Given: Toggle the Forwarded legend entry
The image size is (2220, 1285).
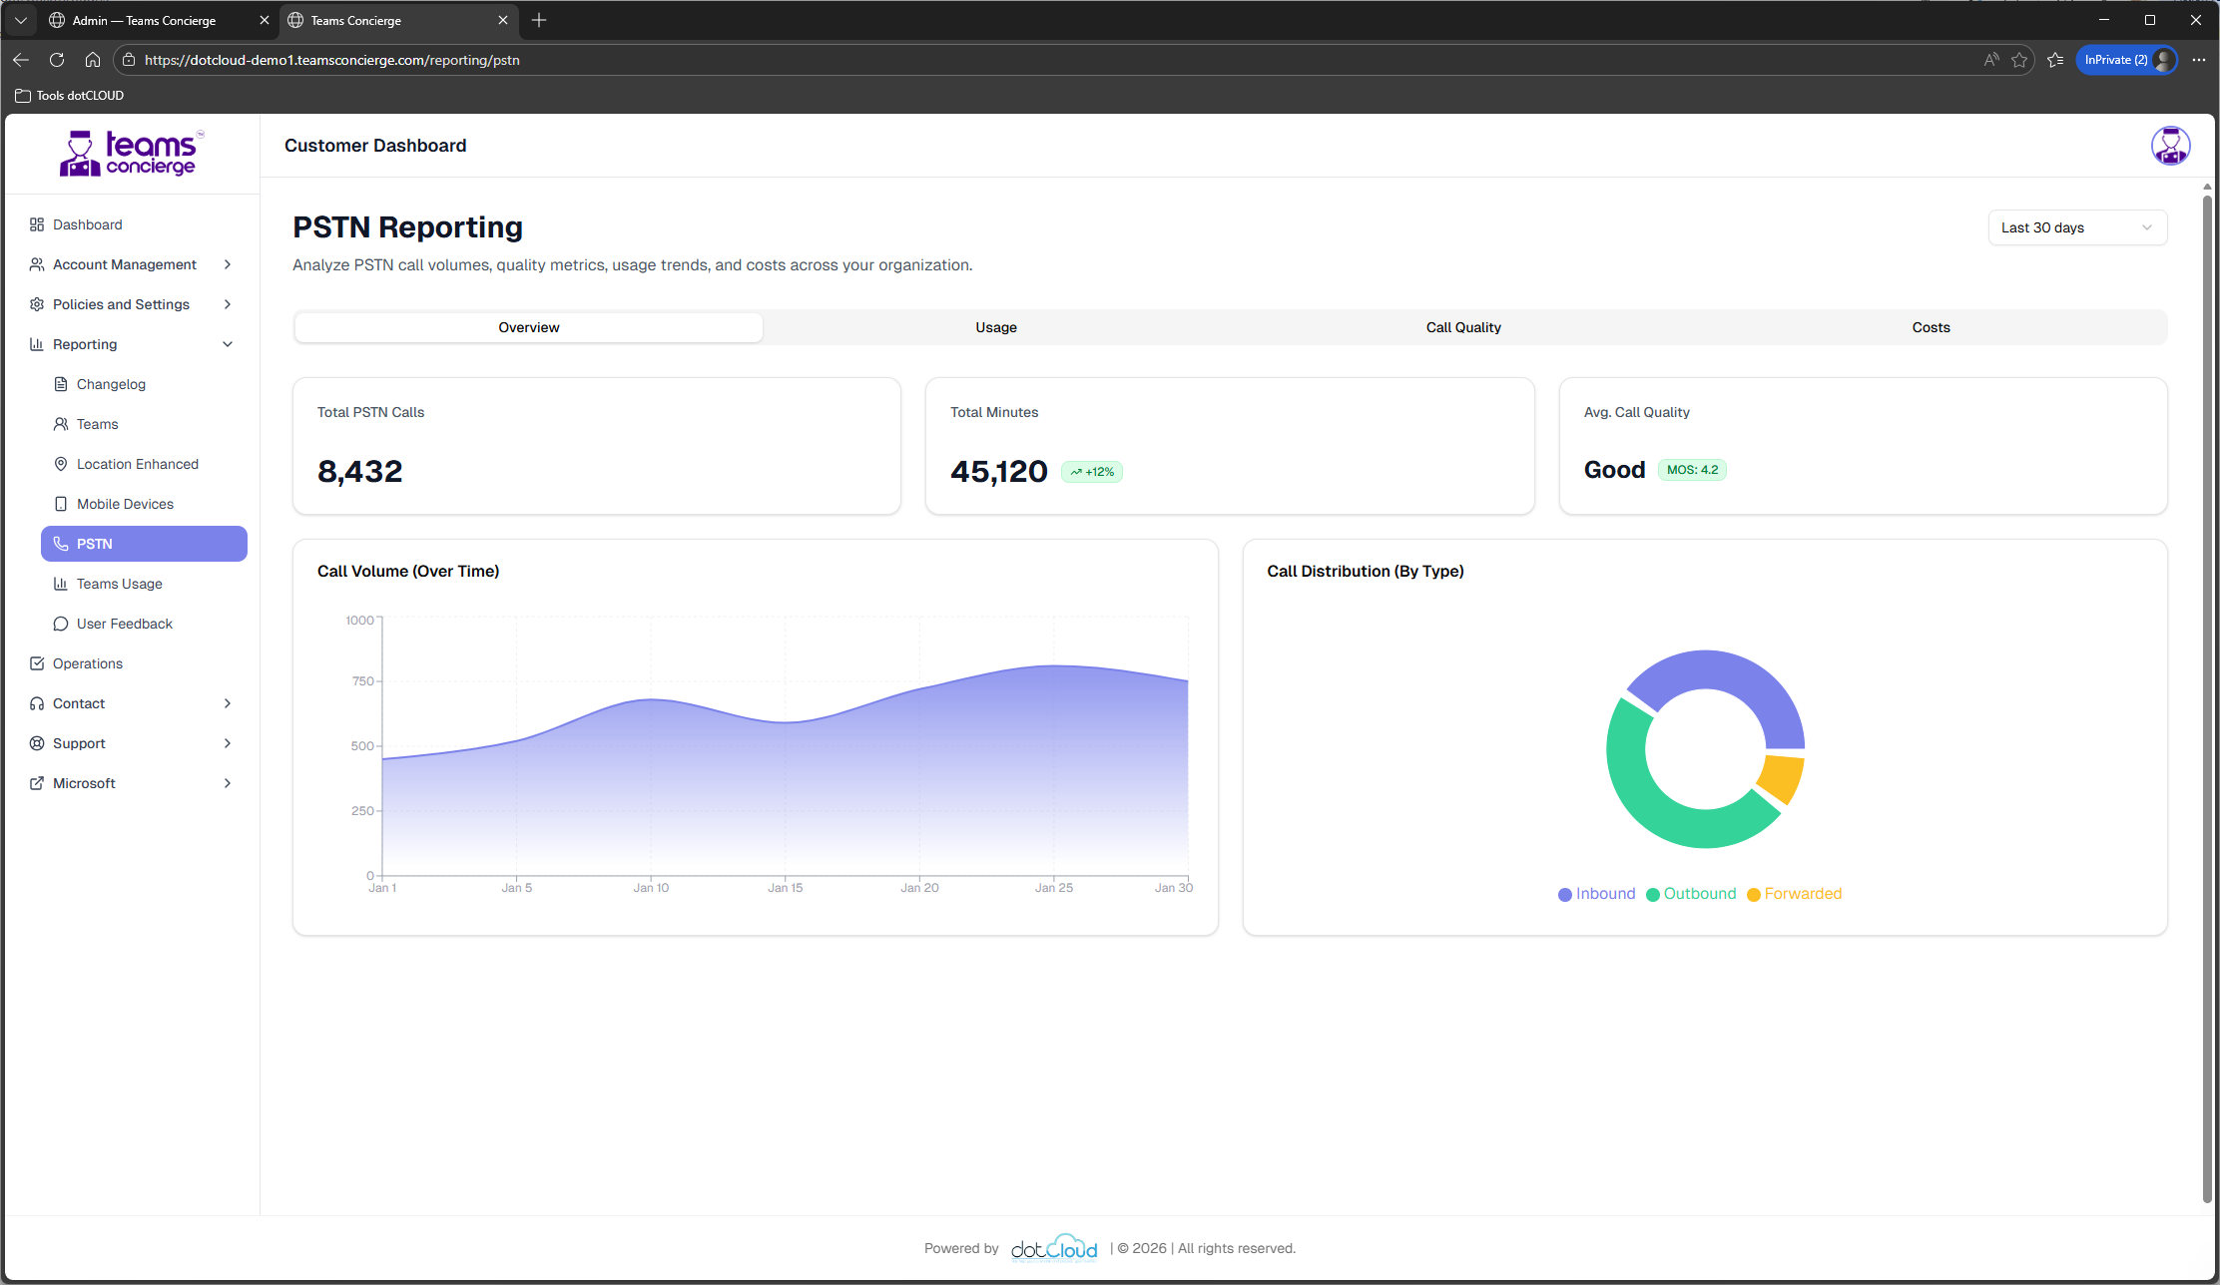Looking at the screenshot, I should [x=1794, y=894].
